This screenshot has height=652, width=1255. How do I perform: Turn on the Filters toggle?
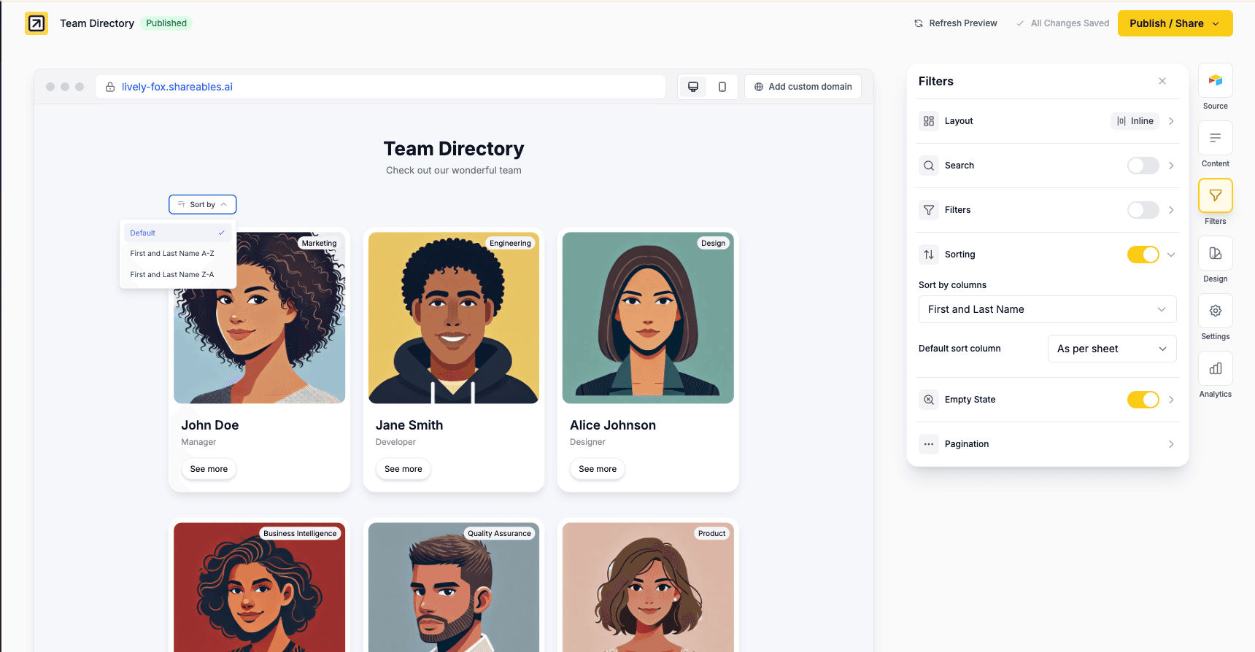[x=1142, y=210]
